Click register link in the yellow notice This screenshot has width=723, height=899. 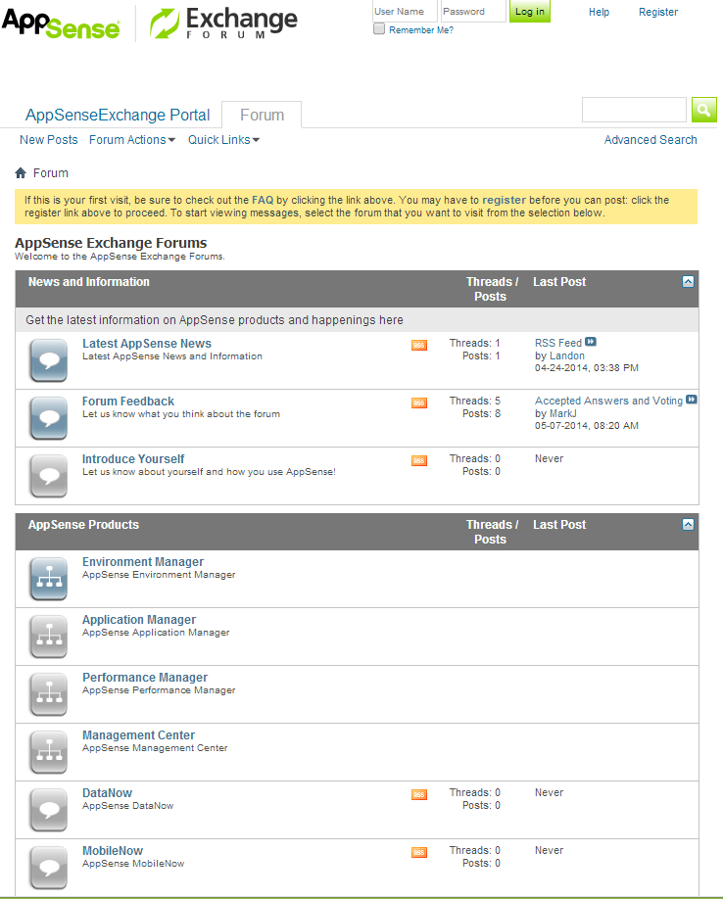pos(504,200)
